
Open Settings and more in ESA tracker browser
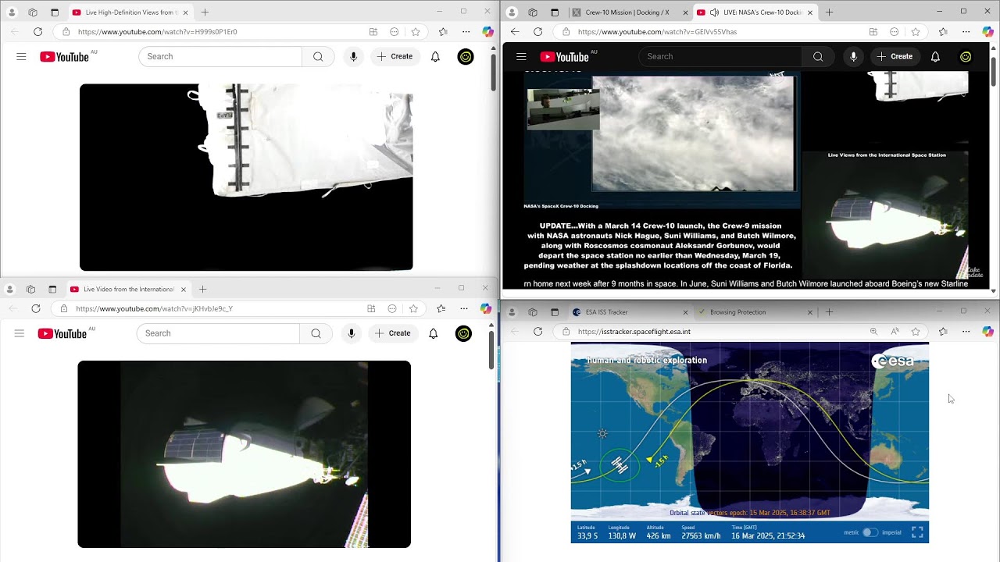click(966, 332)
